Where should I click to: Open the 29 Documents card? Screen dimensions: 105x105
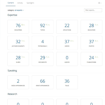pos(43,59)
